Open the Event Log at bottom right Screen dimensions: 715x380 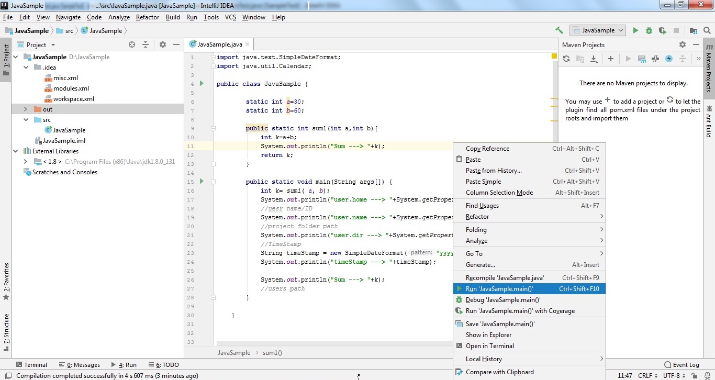[x=682, y=364]
